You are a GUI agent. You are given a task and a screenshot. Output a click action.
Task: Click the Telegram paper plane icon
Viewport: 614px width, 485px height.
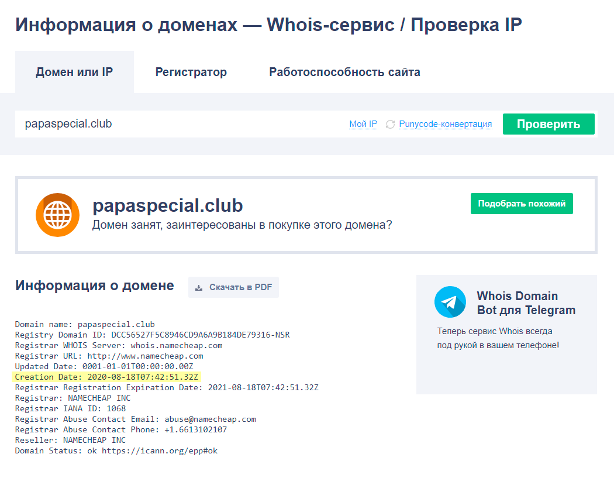point(450,302)
